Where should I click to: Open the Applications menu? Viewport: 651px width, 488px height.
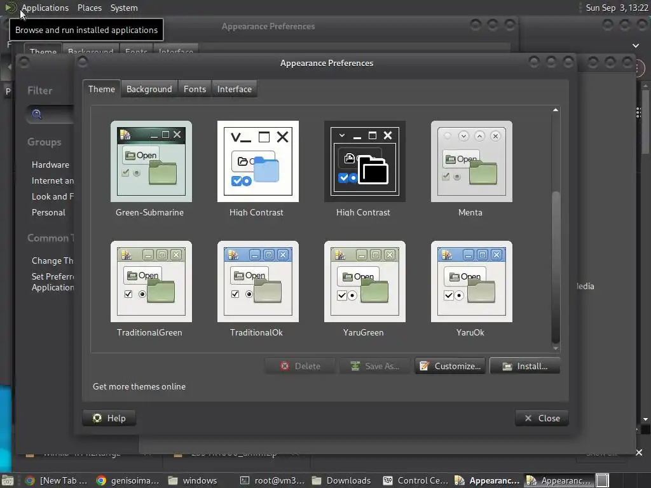(45, 8)
